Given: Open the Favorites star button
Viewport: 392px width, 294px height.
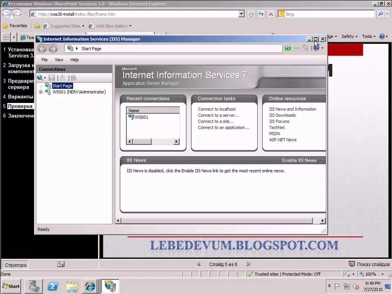Looking at the screenshot, I should [x=15, y=26].
